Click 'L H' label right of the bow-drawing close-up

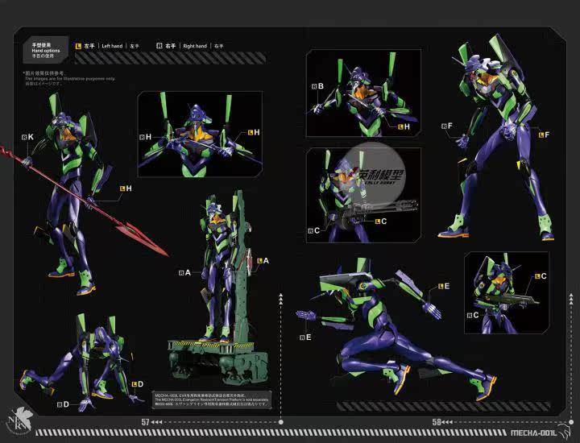coord(254,132)
